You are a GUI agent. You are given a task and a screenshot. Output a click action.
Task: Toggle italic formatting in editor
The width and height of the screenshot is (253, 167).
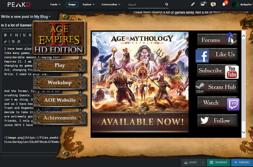tap(11, 35)
